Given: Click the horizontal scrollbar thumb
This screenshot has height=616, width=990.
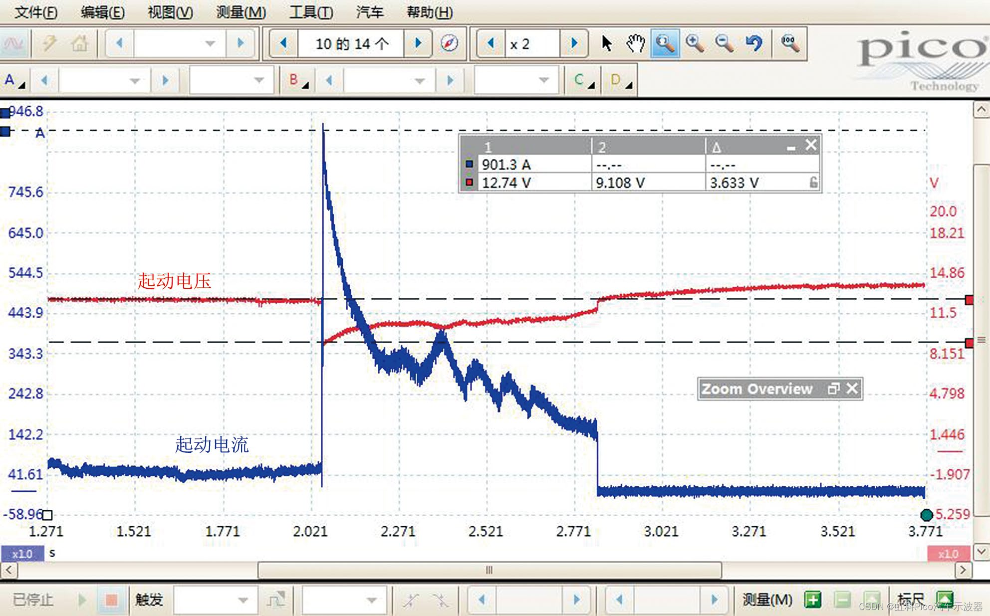Looking at the screenshot, I should [489, 570].
